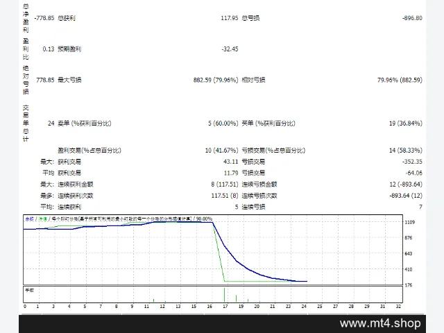
Task: Click the expected payoff value -32.45
Action: click(x=230, y=49)
